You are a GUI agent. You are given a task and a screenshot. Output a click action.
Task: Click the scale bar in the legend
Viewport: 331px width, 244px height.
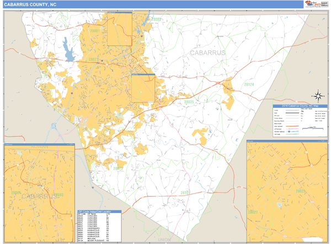(313, 128)
